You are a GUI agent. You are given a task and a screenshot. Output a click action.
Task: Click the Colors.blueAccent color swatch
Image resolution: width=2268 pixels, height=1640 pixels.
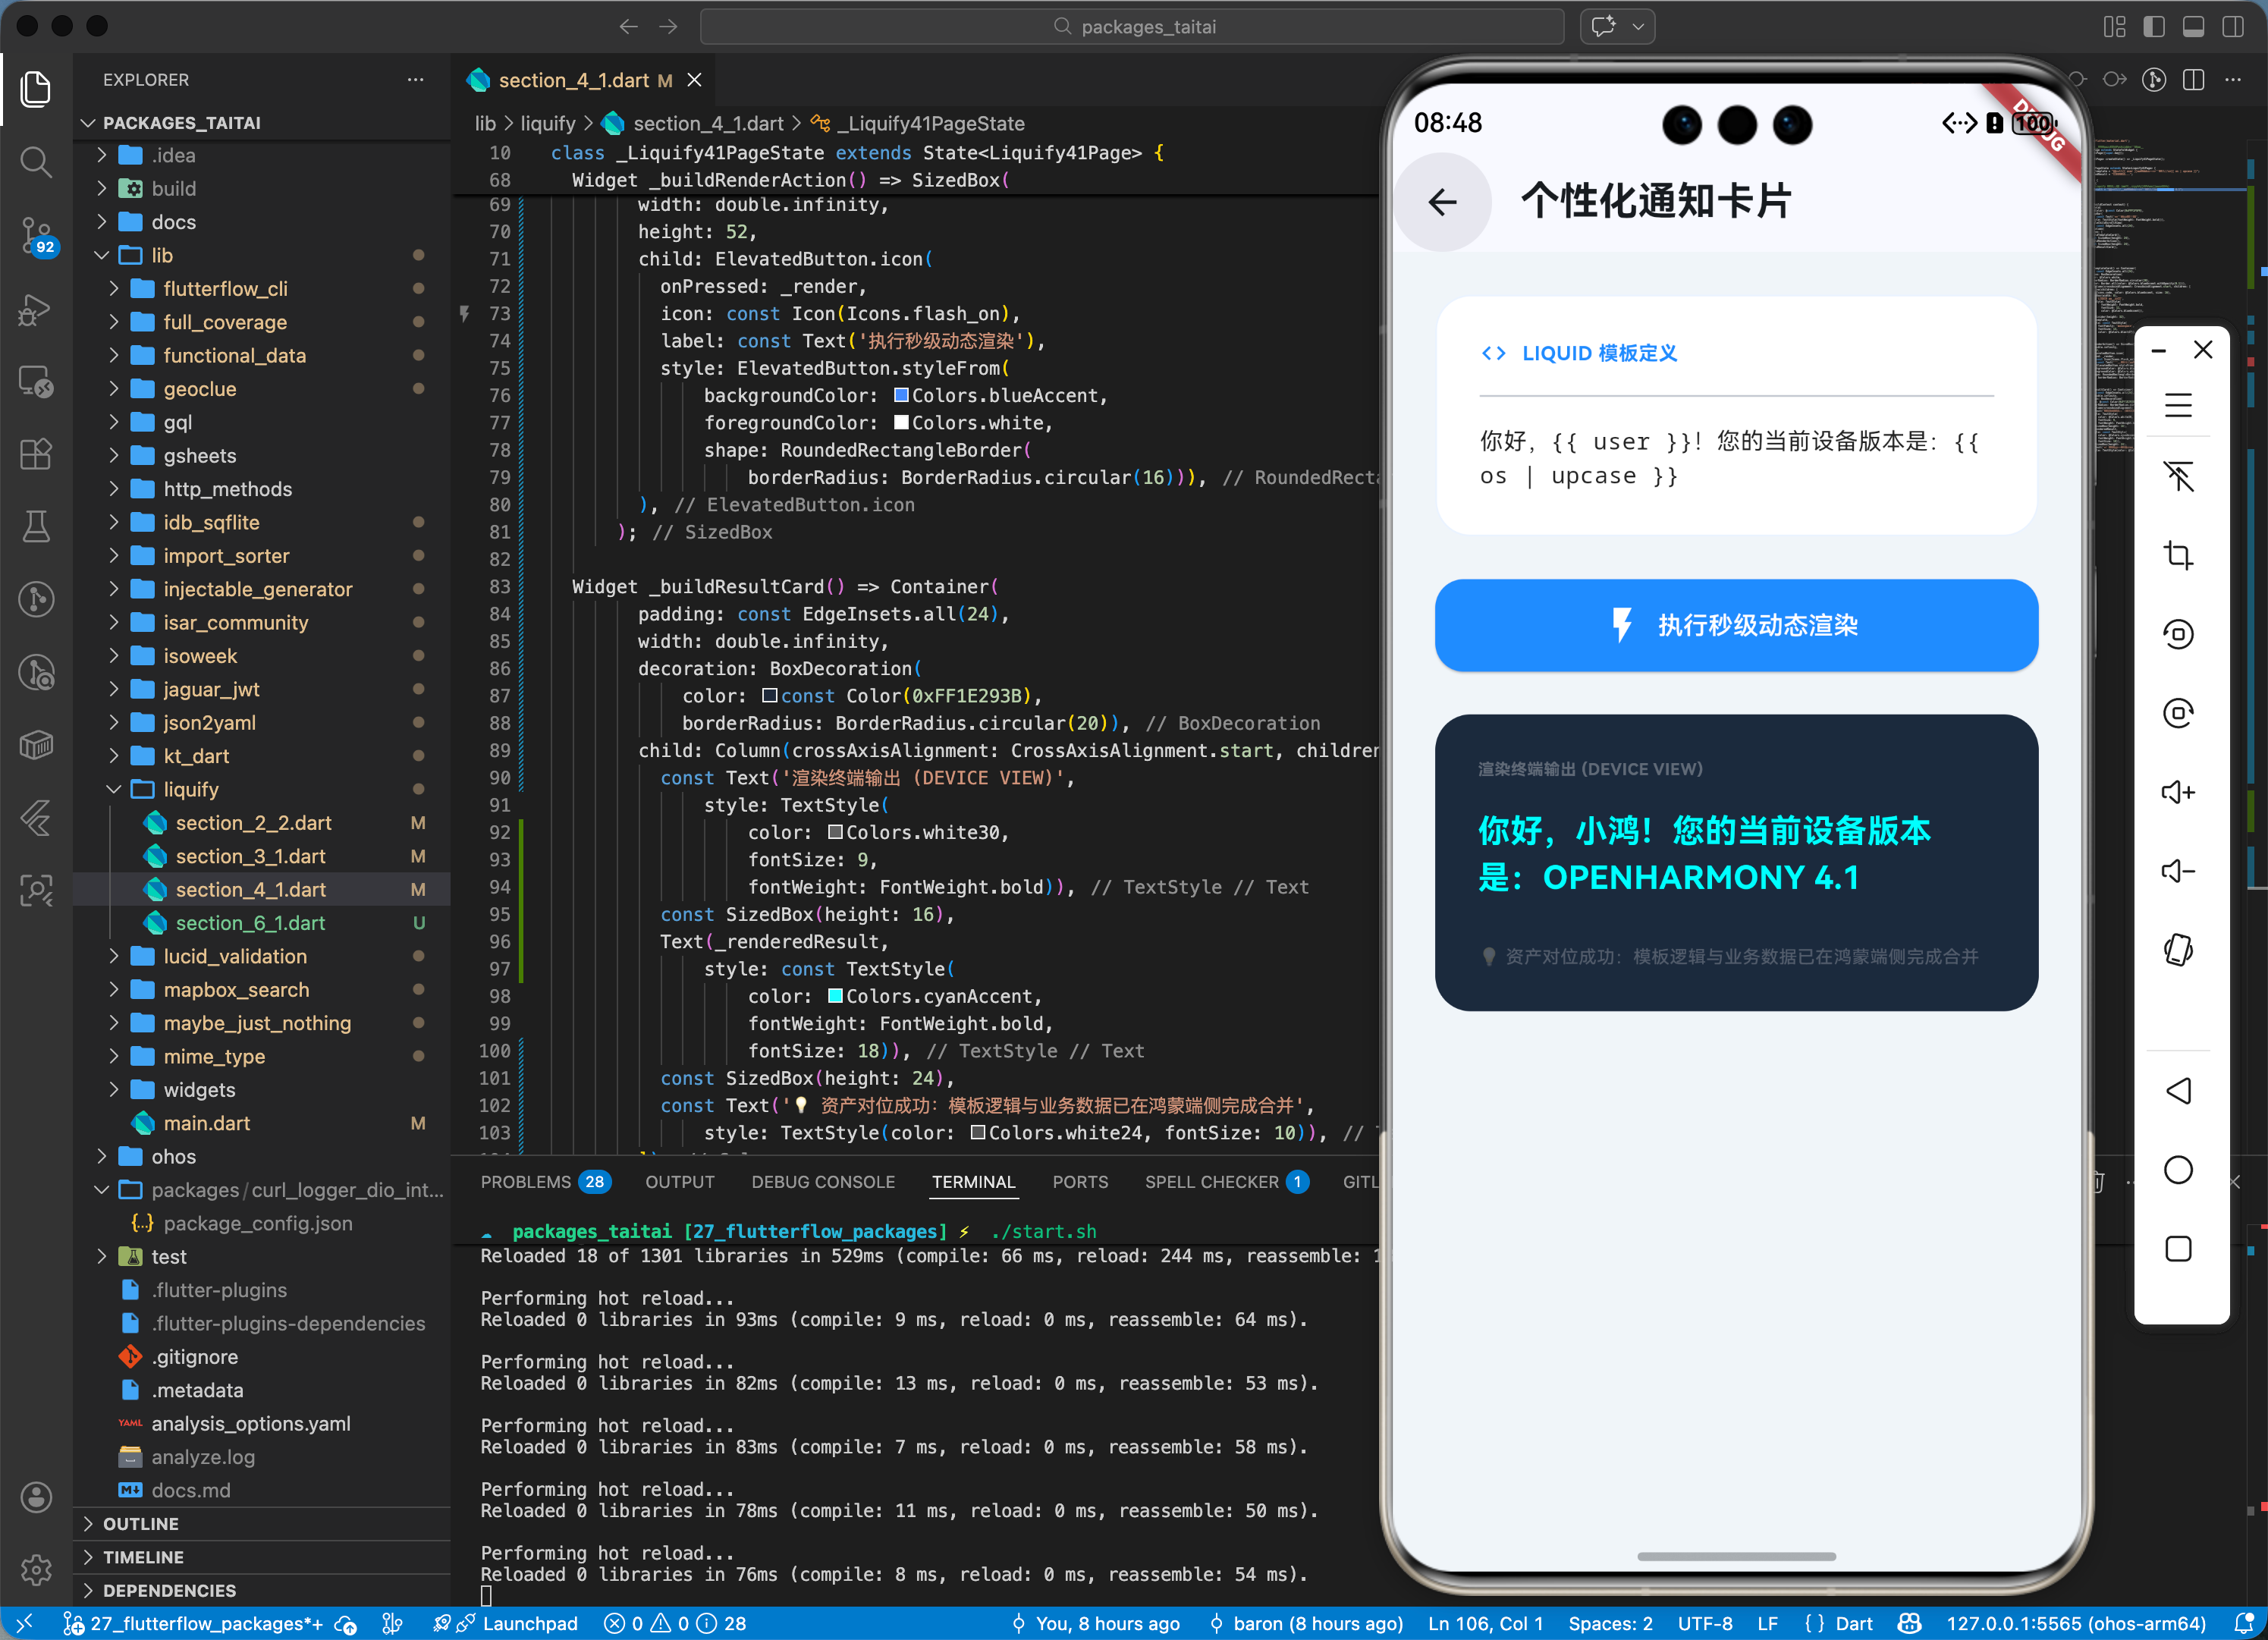click(x=901, y=396)
